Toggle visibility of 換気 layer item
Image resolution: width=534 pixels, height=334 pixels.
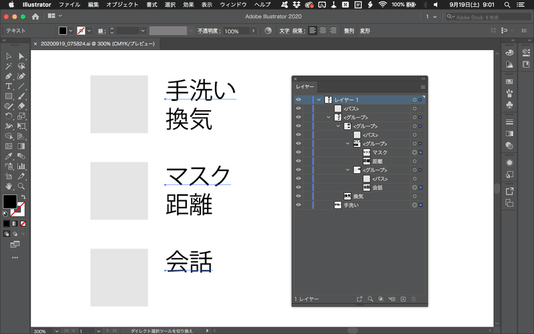(x=298, y=196)
